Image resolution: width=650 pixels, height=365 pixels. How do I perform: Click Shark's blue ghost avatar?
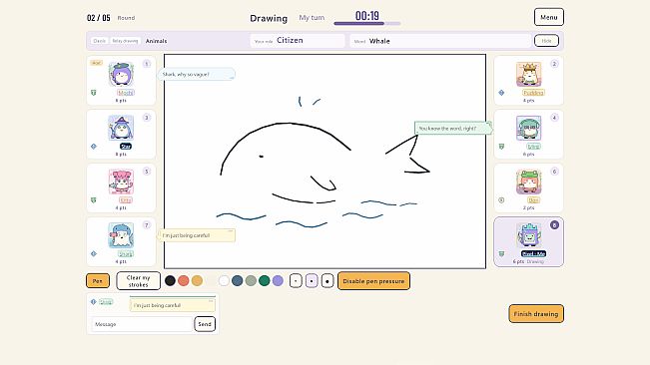(121, 235)
